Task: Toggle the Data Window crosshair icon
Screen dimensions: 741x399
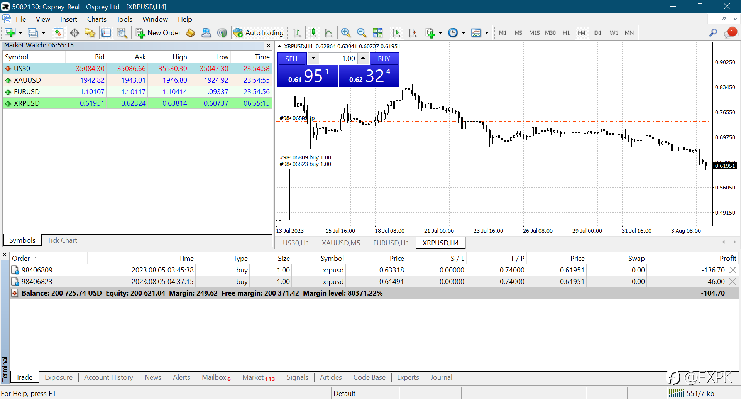Action: click(74, 33)
